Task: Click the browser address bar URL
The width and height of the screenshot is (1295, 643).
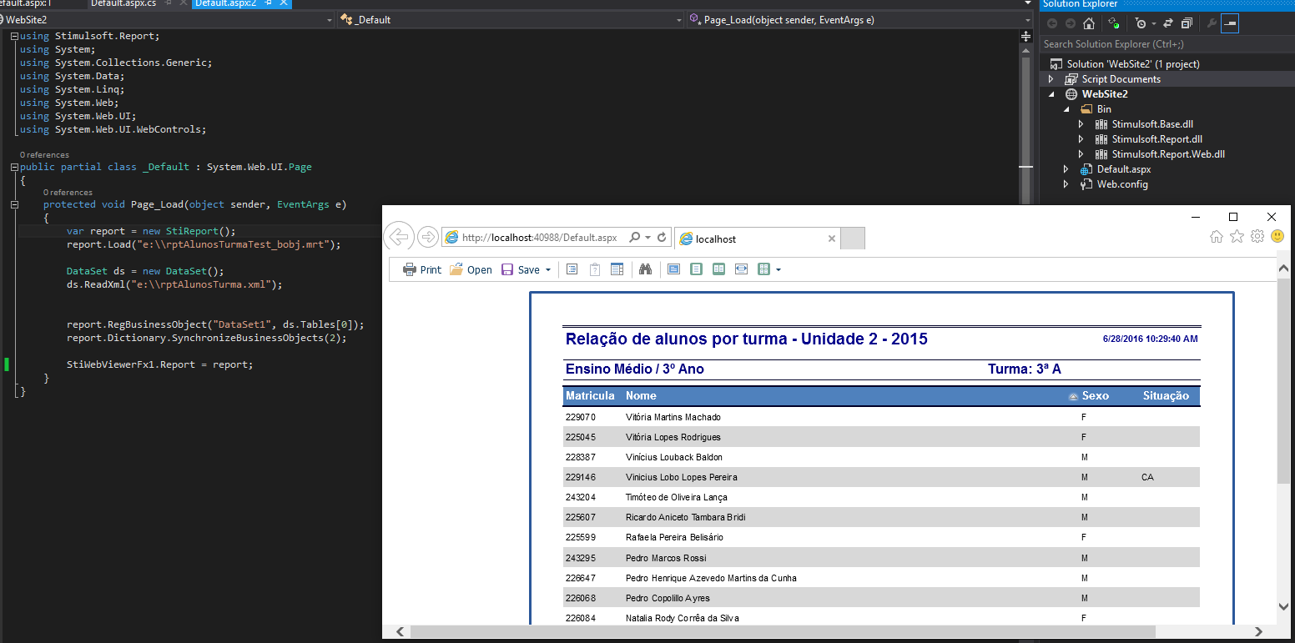Action: [x=539, y=238]
